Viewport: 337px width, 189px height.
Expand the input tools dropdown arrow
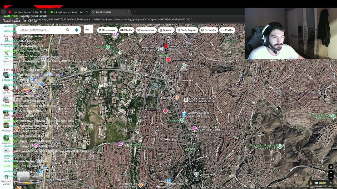click(91, 29)
